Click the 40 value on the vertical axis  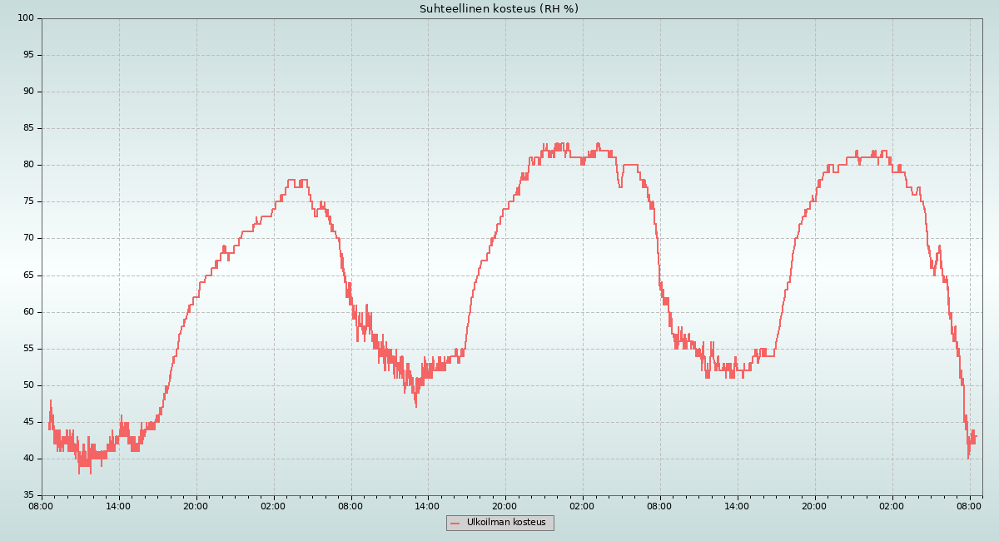pos(27,459)
